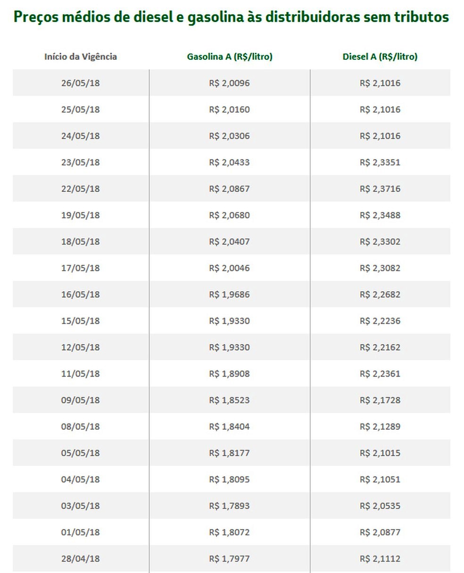Select the diesel price R$ 2,3351
464x573 pixels.
coord(380,162)
